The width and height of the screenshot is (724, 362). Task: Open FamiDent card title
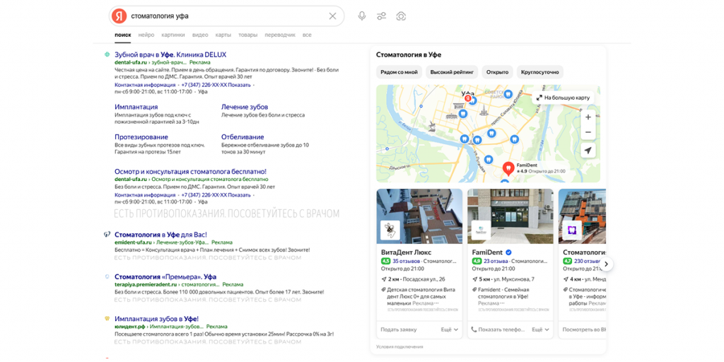click(x=486, y=252)
